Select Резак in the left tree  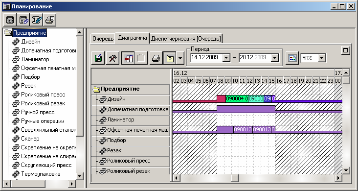coord(28,86)
